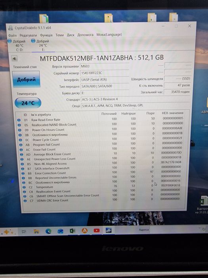Image resolution: width=208 pixels, height=278 pixels.
Task: Select the E: disk status orb
Action: [x=33, y=41]
